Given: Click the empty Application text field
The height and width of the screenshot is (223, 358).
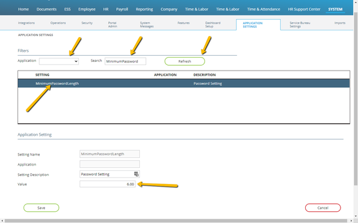Looking at the screenshot, I should tap(109, 164).
